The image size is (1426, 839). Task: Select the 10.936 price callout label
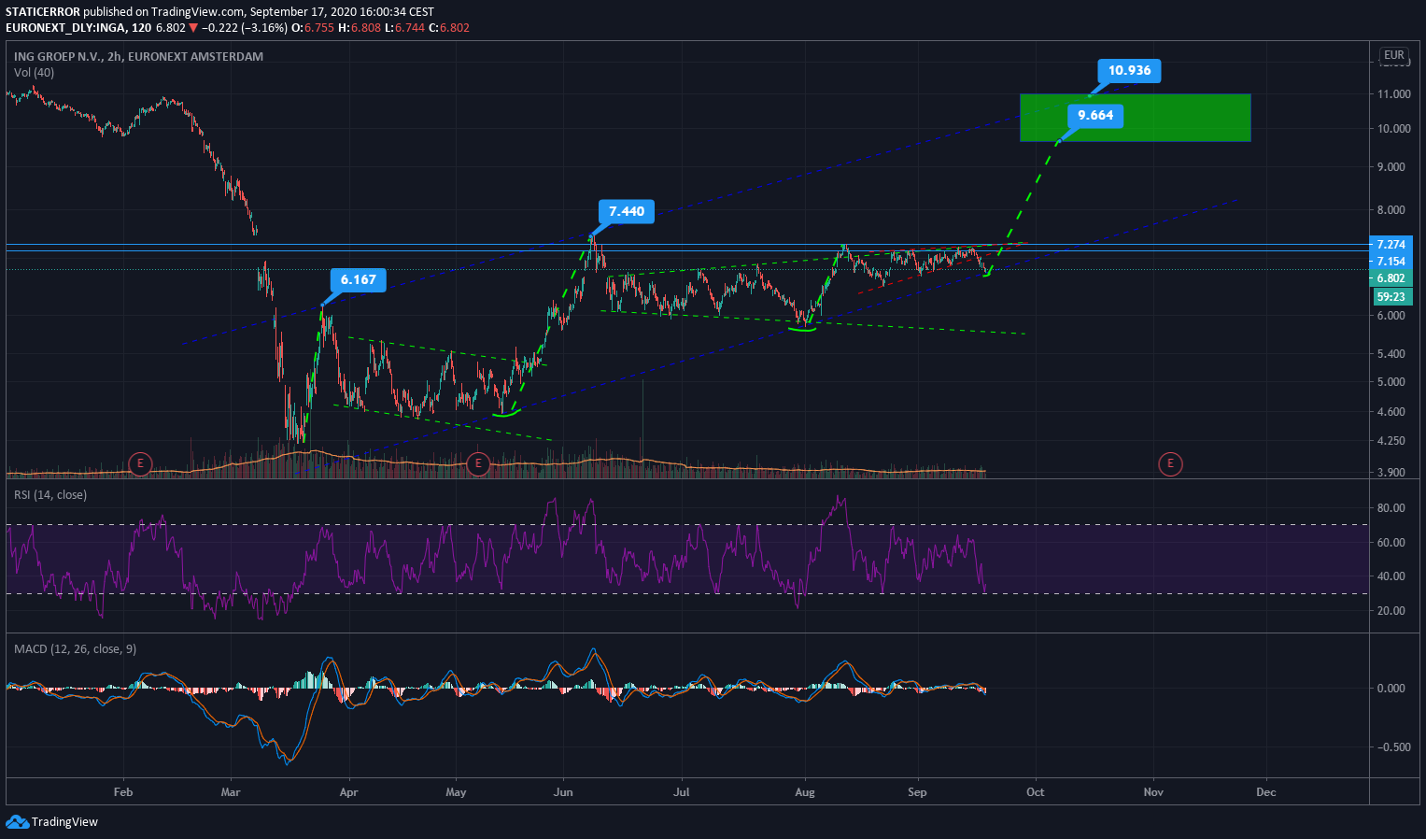coord(1129,71)
